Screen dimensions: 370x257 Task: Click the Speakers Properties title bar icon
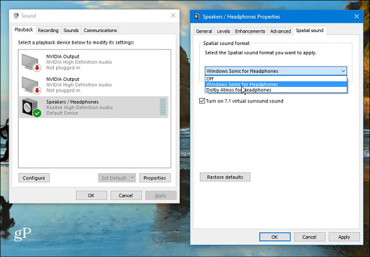point(197,17)
